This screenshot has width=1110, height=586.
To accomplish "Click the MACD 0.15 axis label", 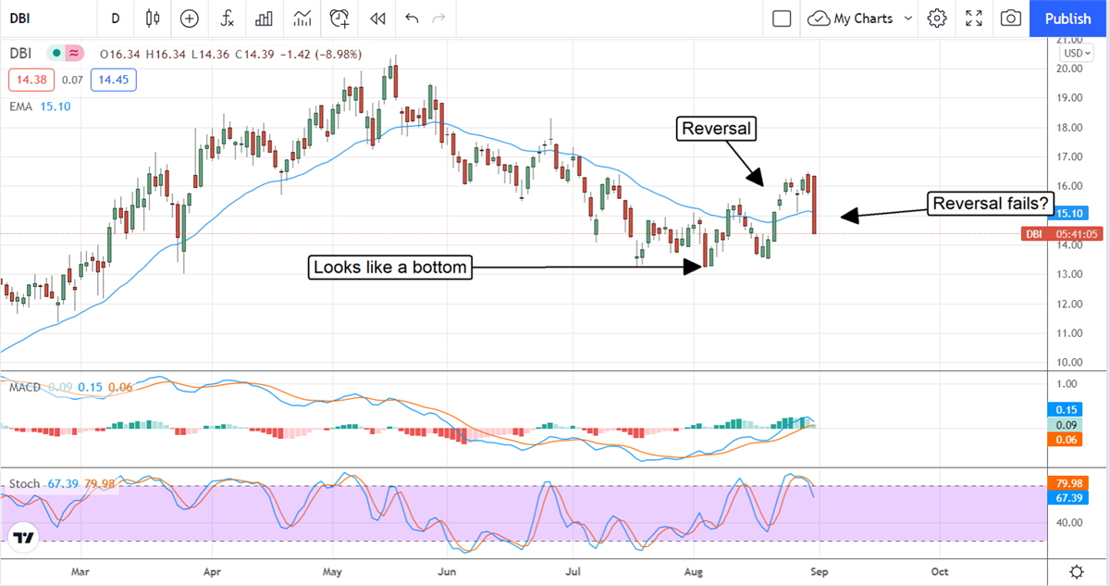I will tap(1064, 408).
